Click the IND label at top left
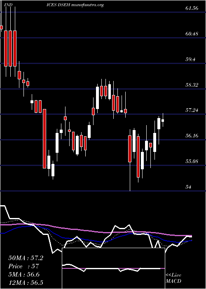This screenshot has width=206, height=289. pyautogui.click(x=8, y=5)
